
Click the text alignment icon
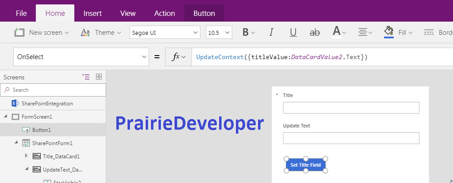click(x=362, y=32)
